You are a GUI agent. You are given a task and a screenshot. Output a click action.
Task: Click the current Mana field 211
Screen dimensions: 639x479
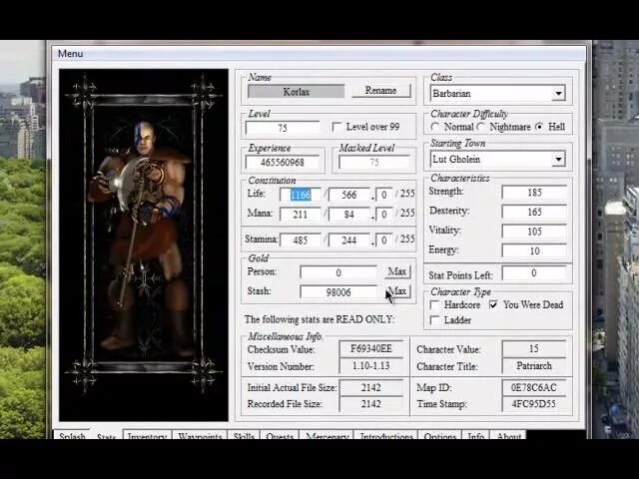click(x=301, y=215)
